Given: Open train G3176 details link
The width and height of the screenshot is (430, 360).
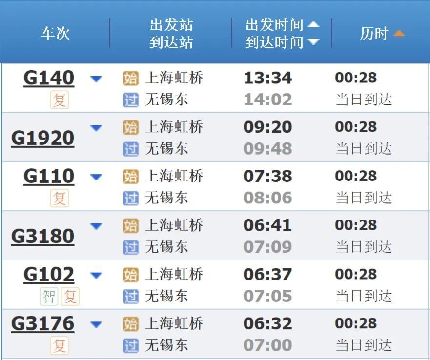Looking at the screenshot, I should (x=42, y=323).
